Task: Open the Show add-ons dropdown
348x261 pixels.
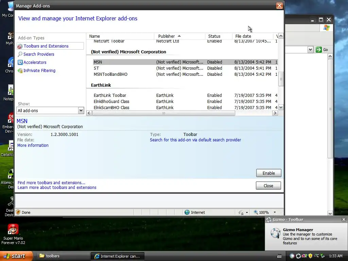Action: pyautogui.click(x=81, y=110)
